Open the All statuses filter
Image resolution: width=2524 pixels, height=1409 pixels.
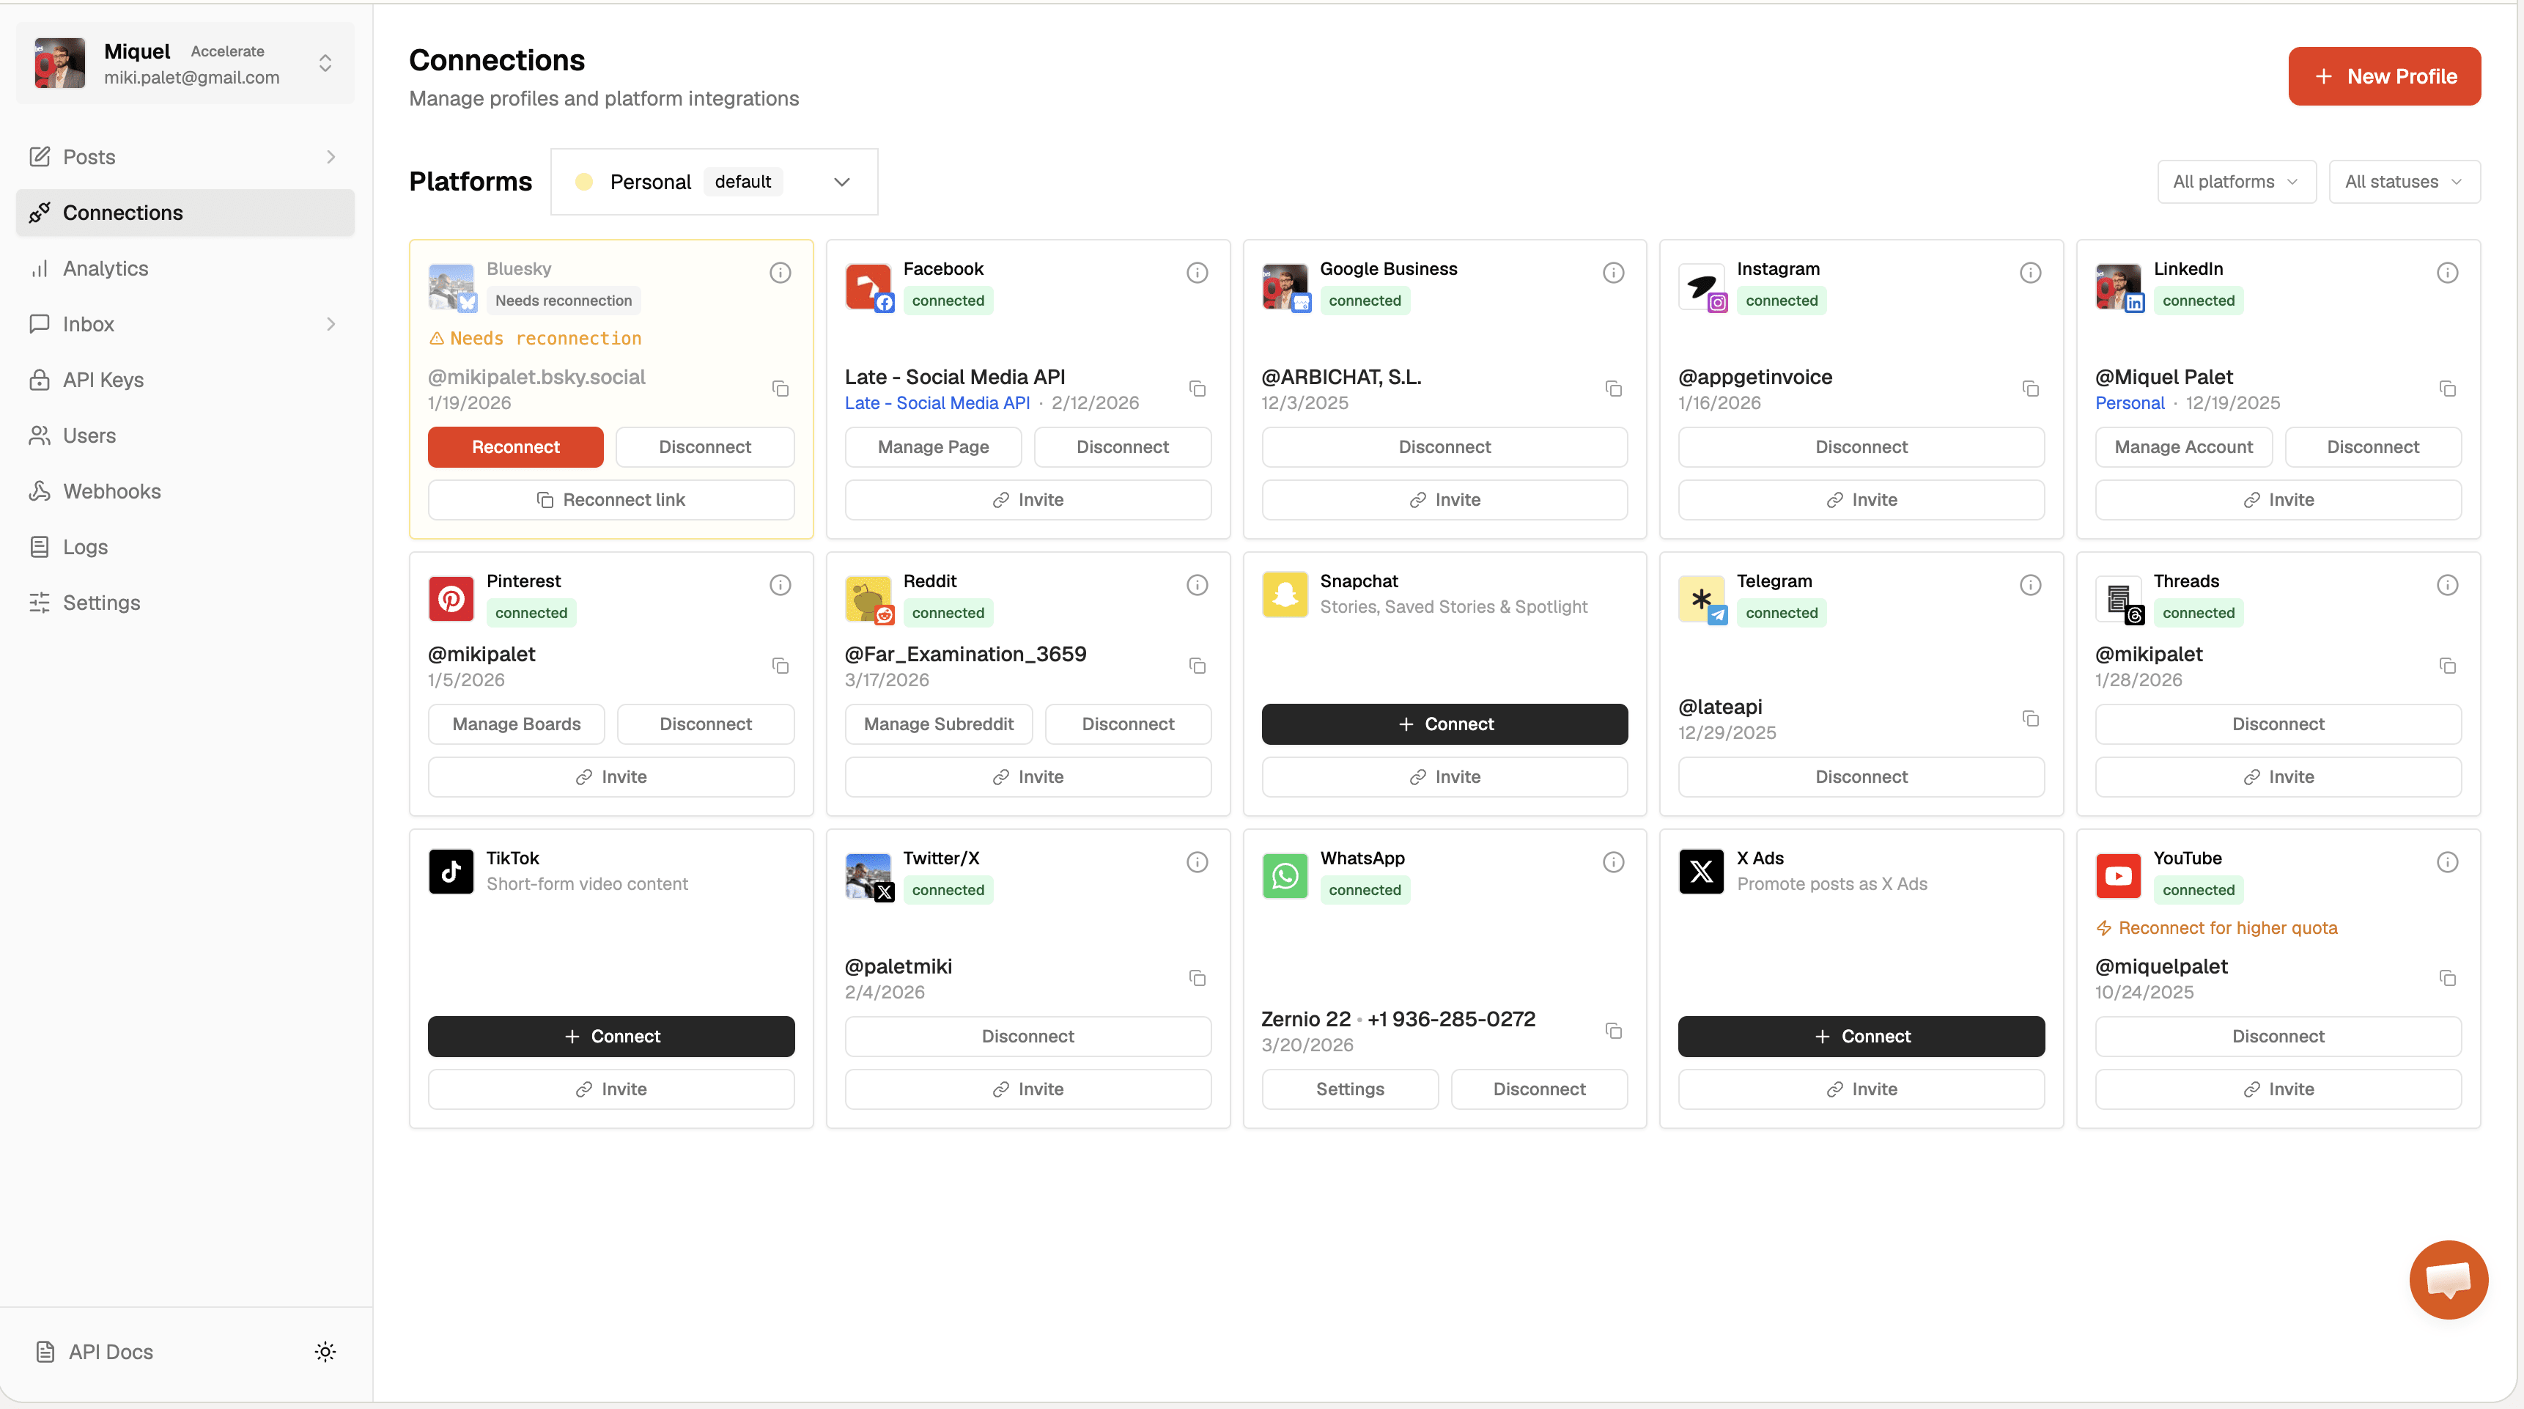click(2402, 181)
